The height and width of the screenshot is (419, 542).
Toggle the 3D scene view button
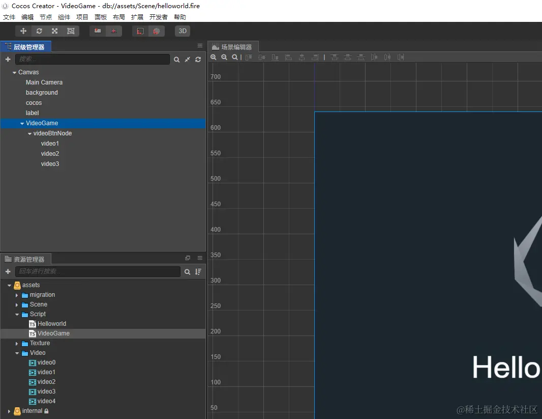(183, 31)
